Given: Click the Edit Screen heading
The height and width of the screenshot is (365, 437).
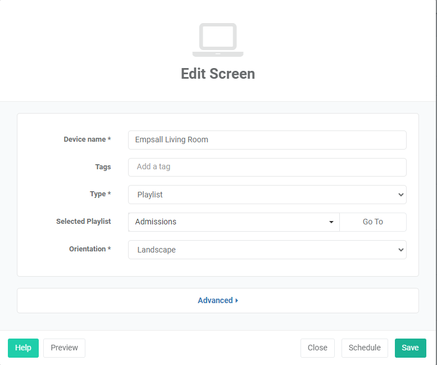Looking at the screenshot, I should click(x=218, y=74).
